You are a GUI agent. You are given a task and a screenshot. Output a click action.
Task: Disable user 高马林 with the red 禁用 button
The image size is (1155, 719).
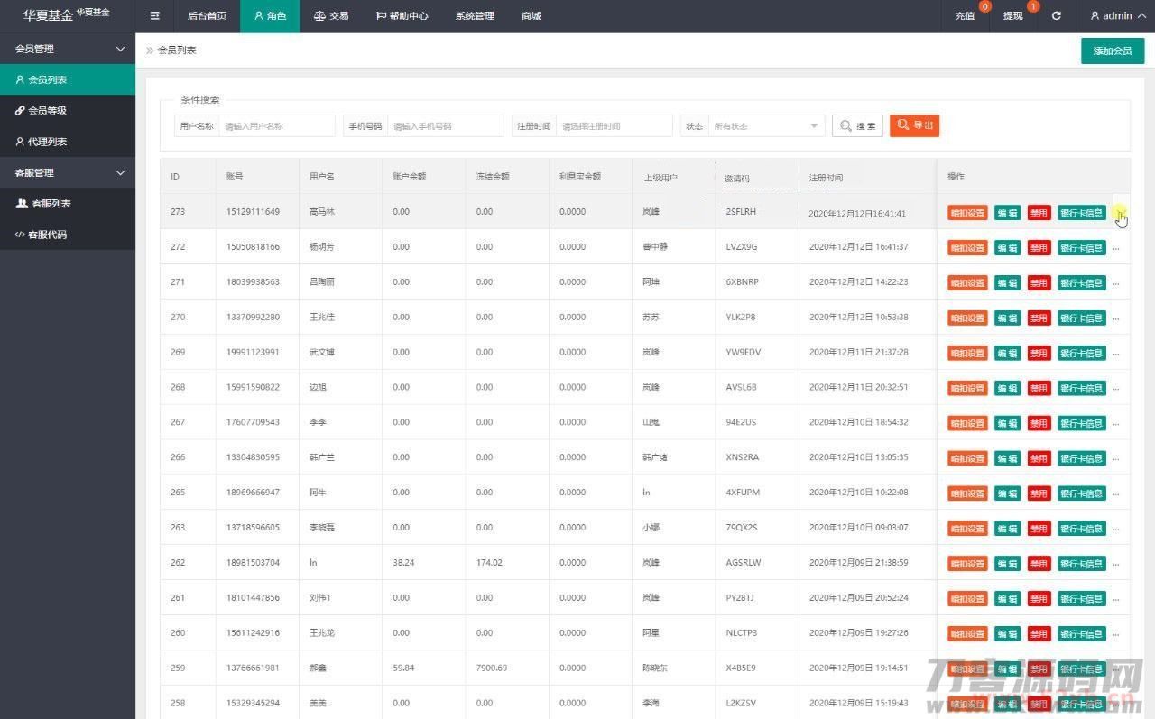tap(1039, 213)
